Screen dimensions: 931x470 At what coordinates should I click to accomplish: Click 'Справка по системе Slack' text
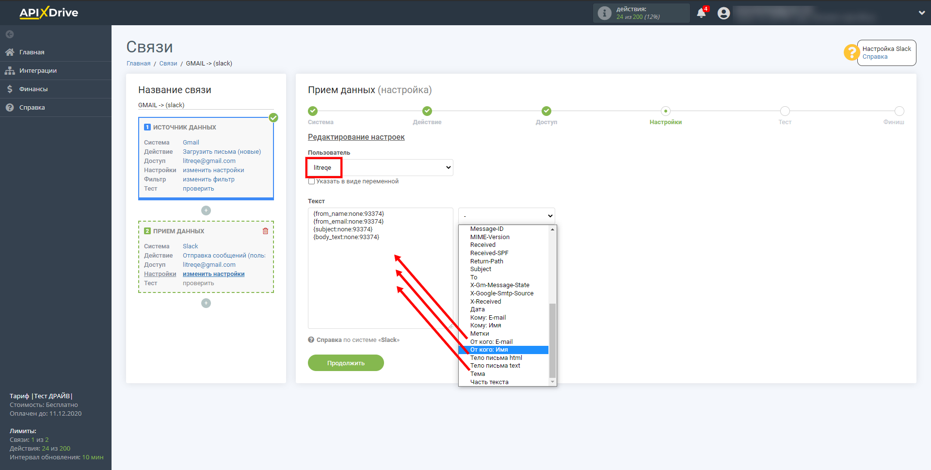[358, 340]
